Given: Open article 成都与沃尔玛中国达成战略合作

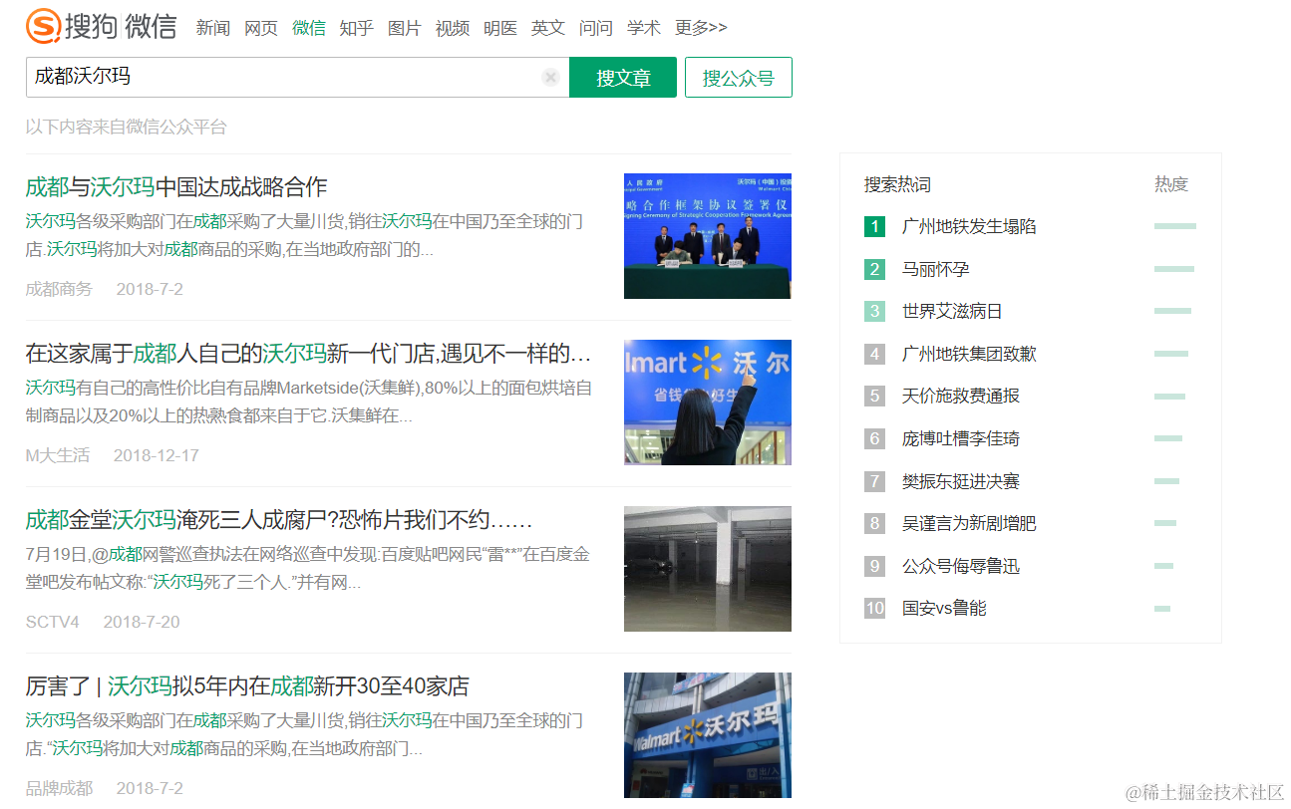Looking at the screenshot, I should (176, 187).
